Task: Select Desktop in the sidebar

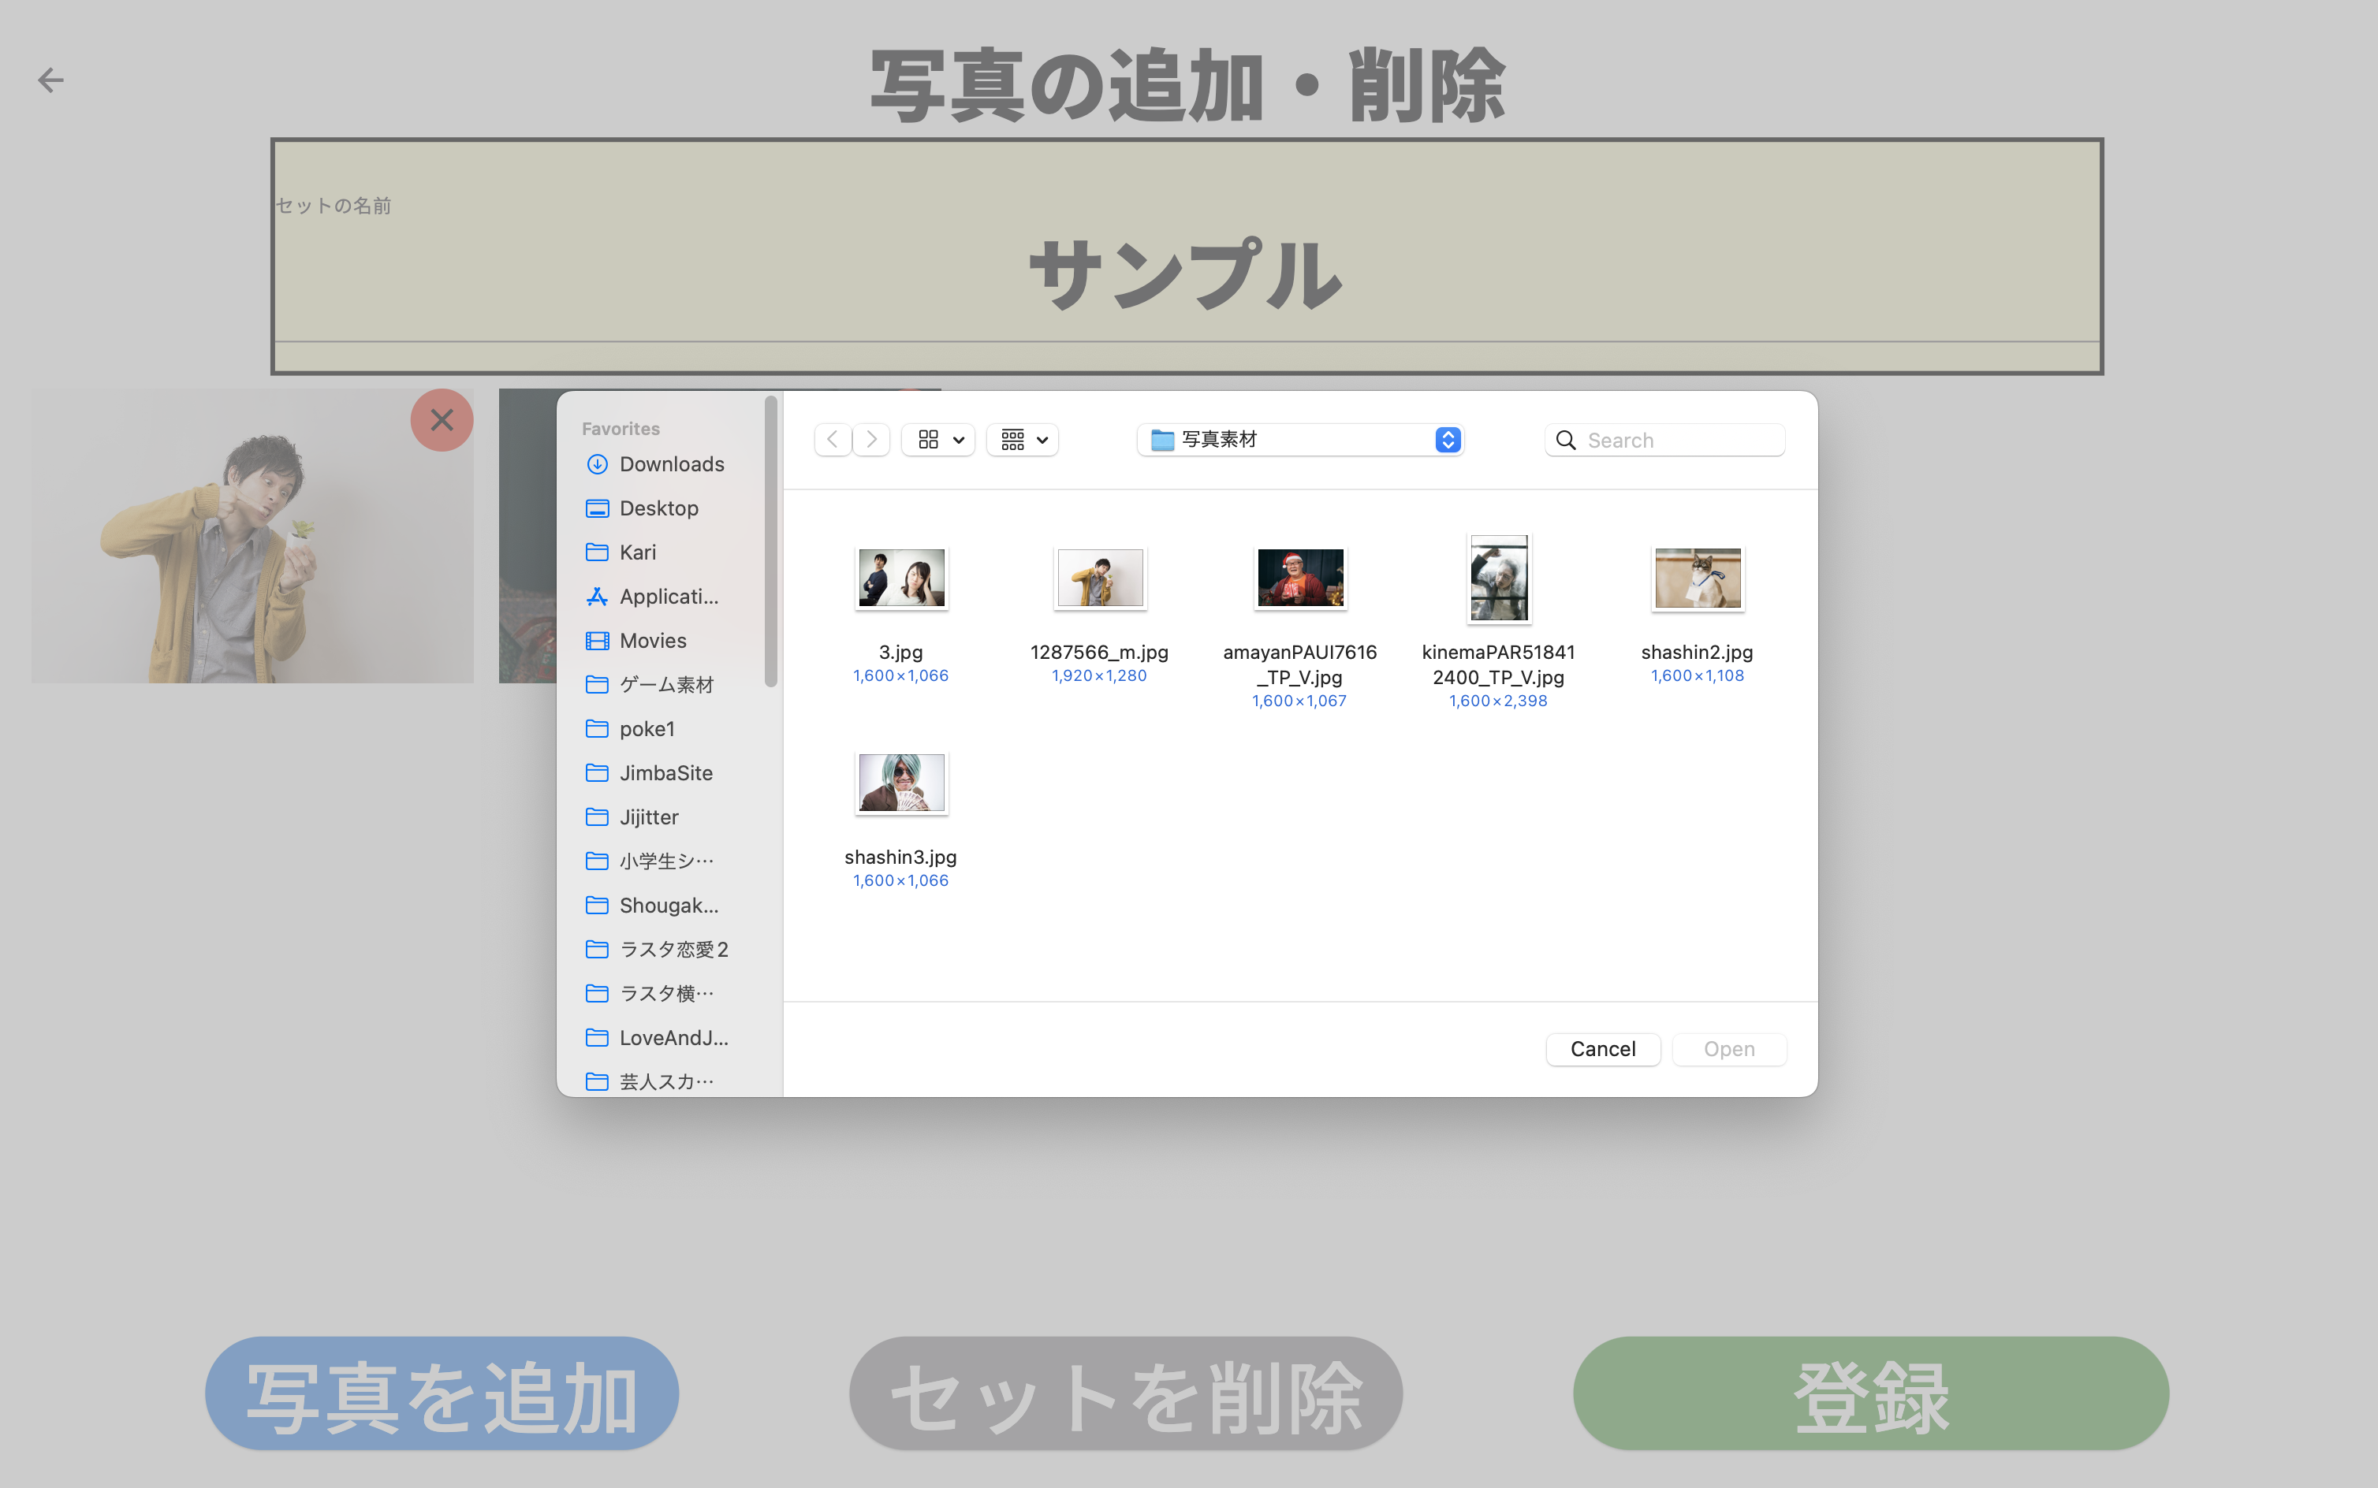Action: point(658,508)
